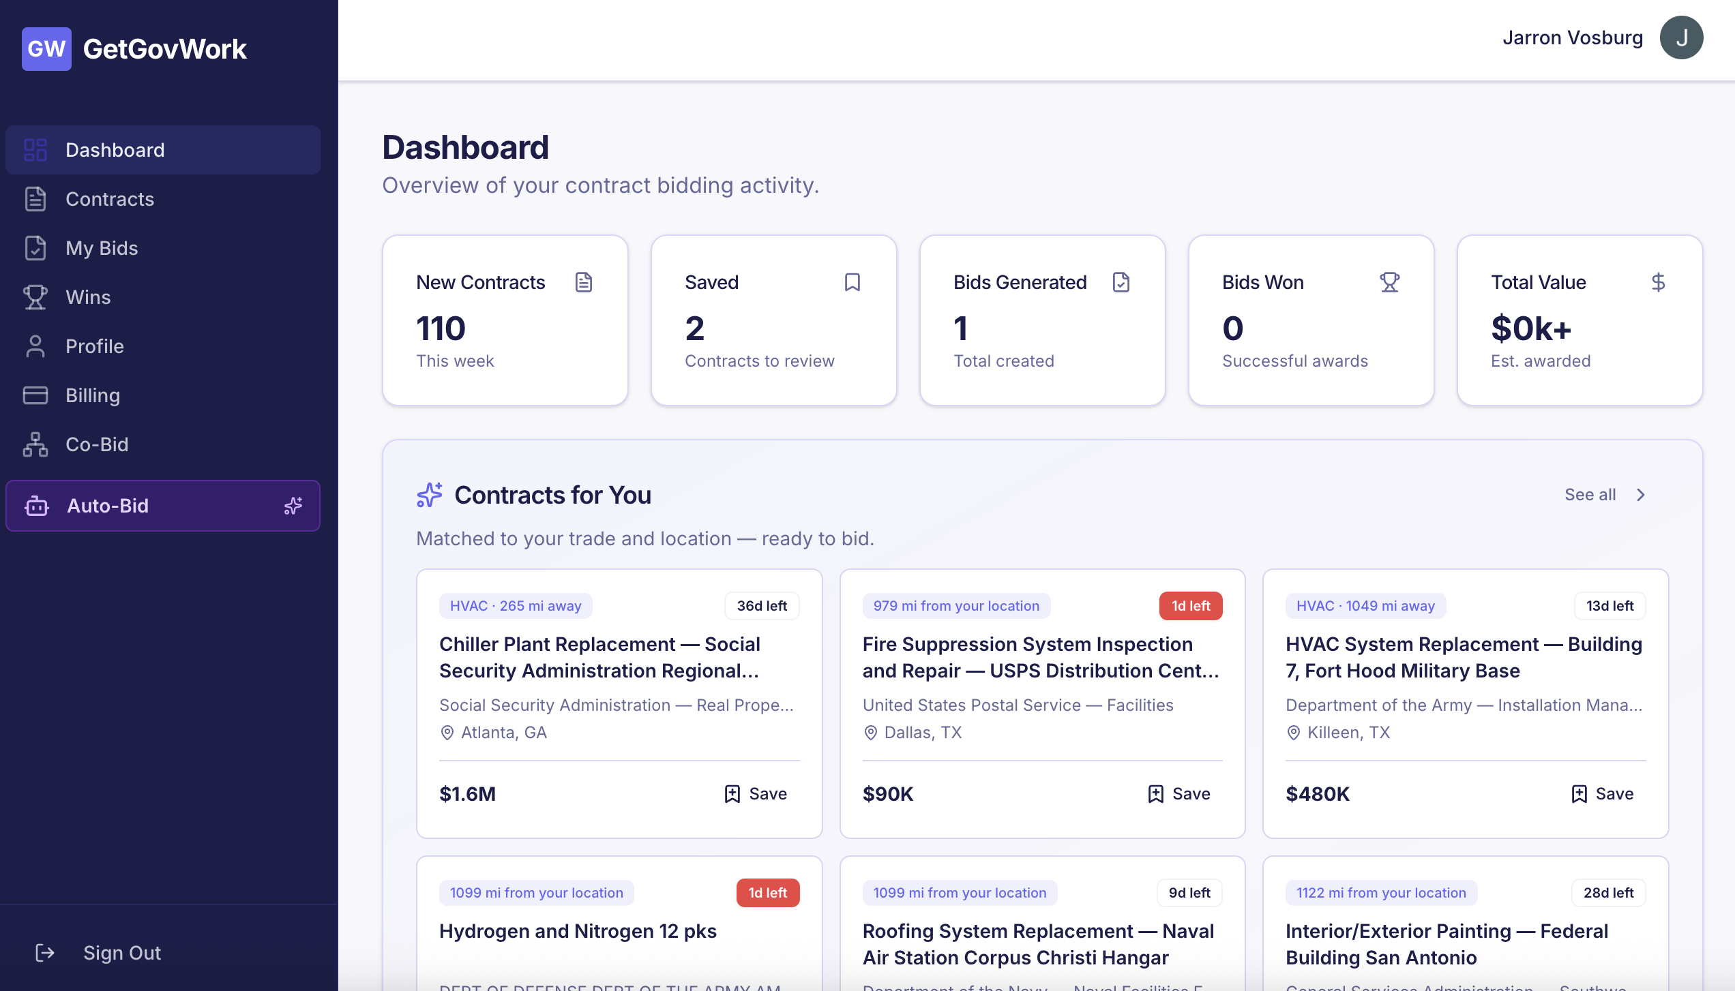Click the 9d left badge

click(x=1189, y=893)
